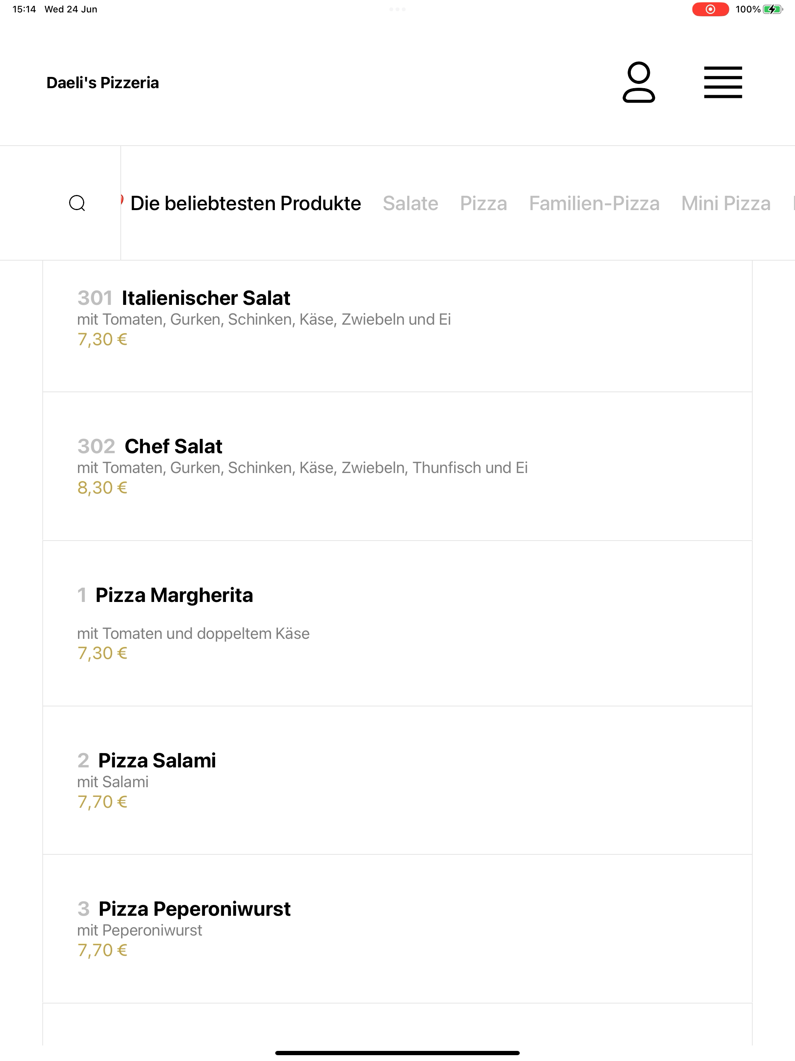Tap the 8,30 € Chef Salat price
Image resolution: width=795 pixels, height=1061 pixels.
click(102, 488)
